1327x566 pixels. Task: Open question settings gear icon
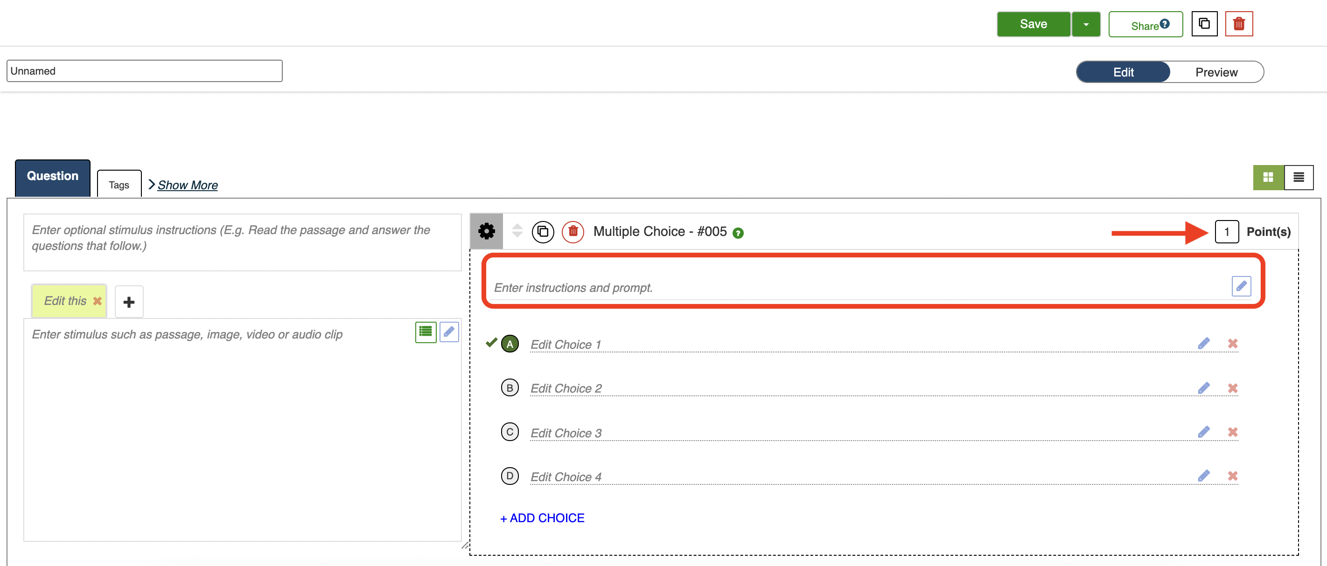pos(486,232)
